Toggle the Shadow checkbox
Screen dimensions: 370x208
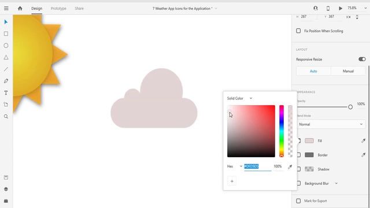(299, 169)
